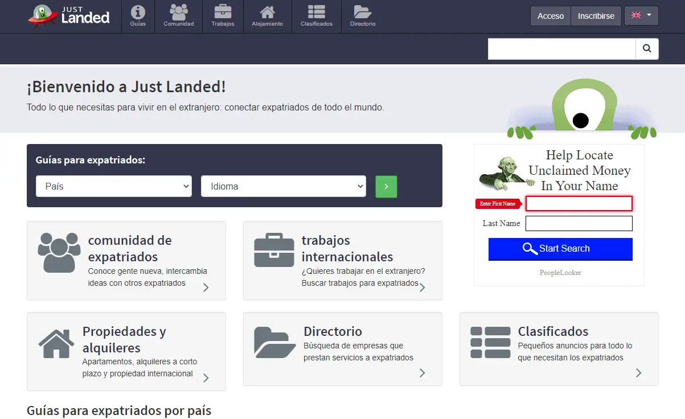The width and height of the screenshot is (685, 419).
Task: Focus the site search field
Action: click(x=561, y=49)
